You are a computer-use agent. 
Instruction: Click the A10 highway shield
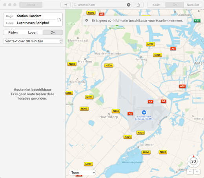[x=182, y=86]
